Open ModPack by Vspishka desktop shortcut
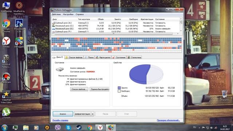This screenshot has height=131, width=233. click(x=19, y=8)
